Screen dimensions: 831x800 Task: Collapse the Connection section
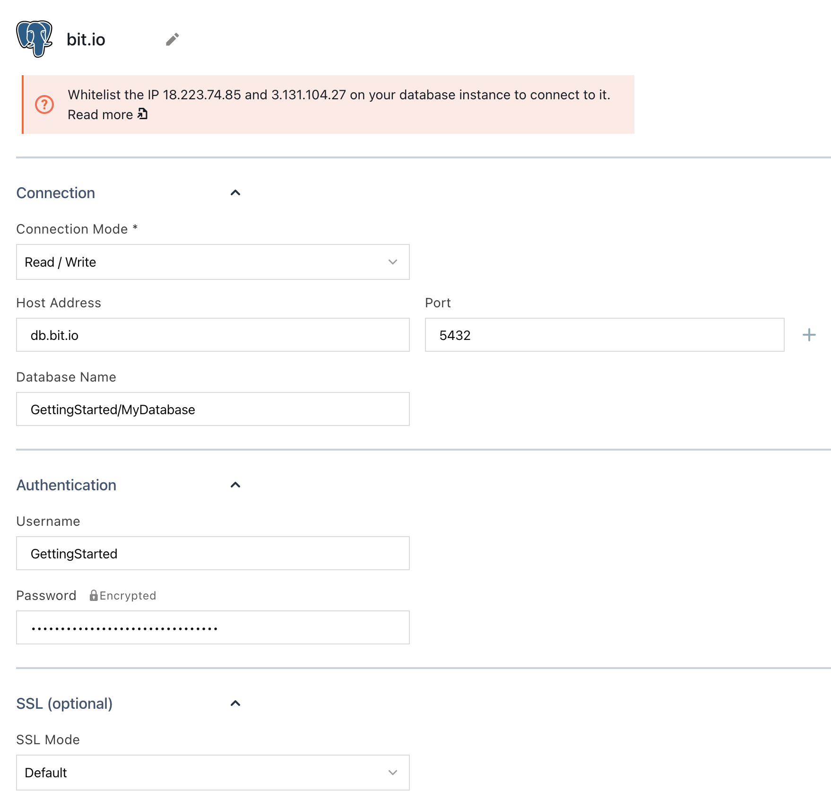pos(235,192)
